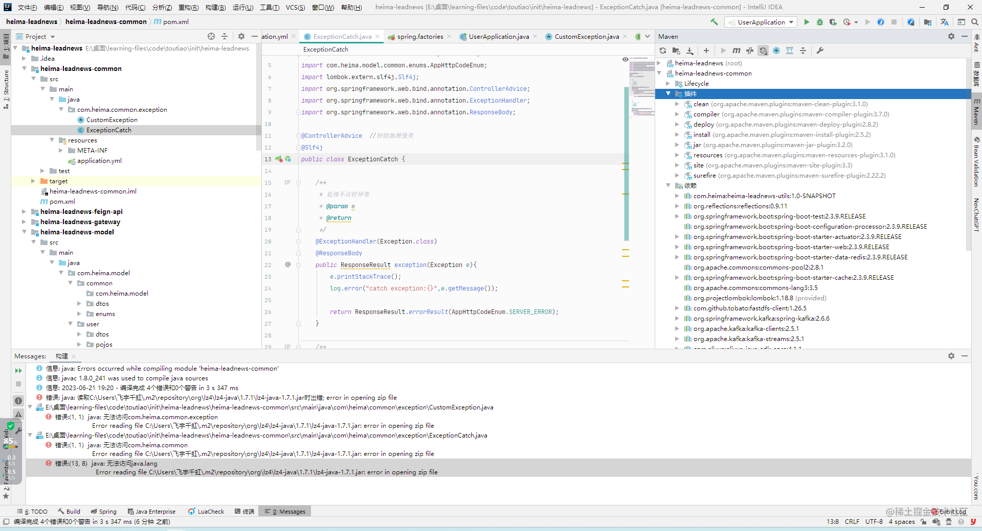982x531 pixels.
Task: Click the editor minimap scroll area
Action: coord(642,87)
